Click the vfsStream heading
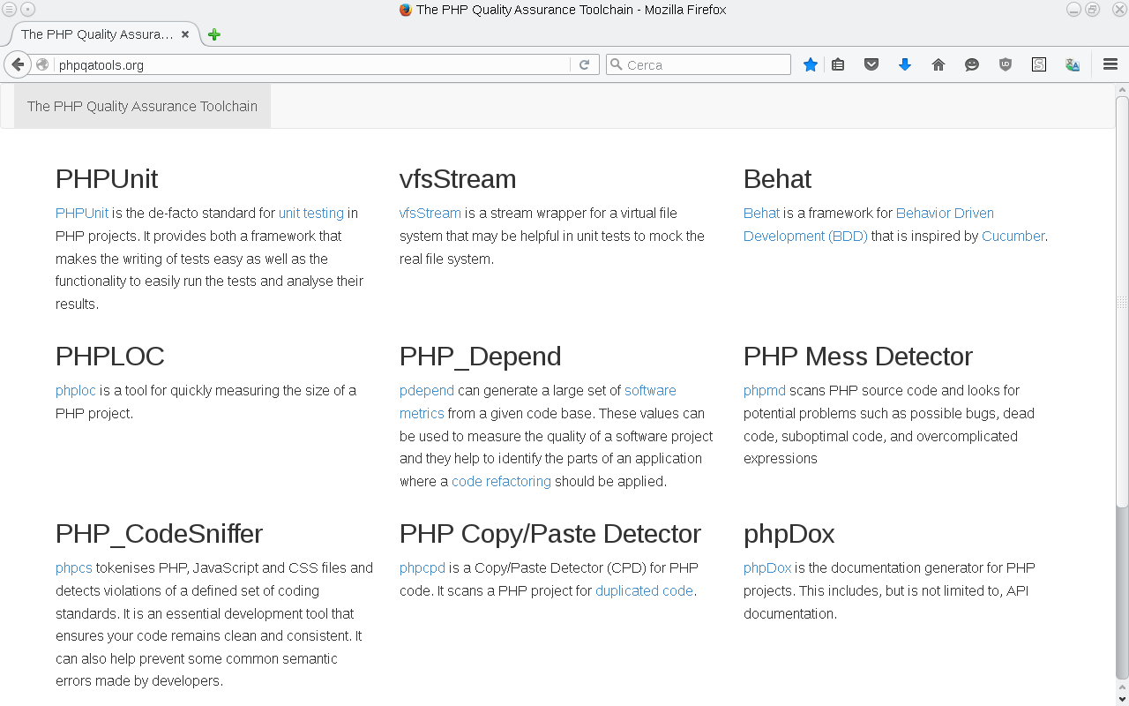 pos(458,179)
